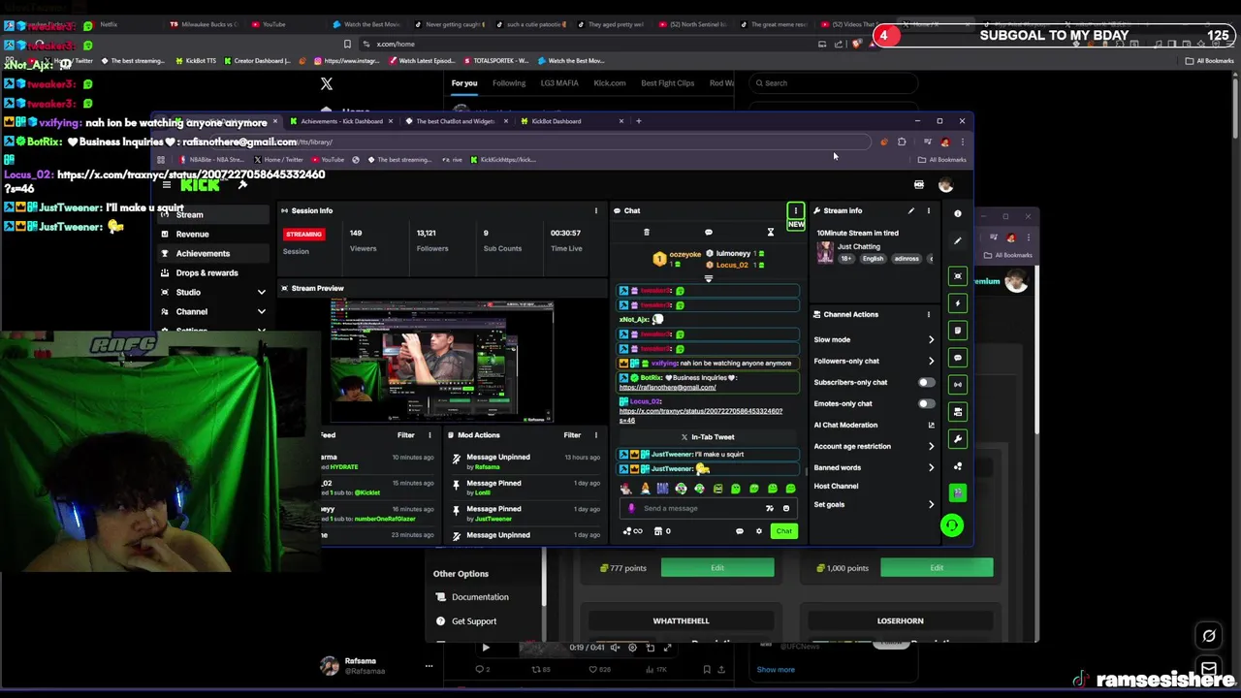Click the trash clear-chat icon in Chat
The image size is (1241, 698).
(x=647, y=232)
